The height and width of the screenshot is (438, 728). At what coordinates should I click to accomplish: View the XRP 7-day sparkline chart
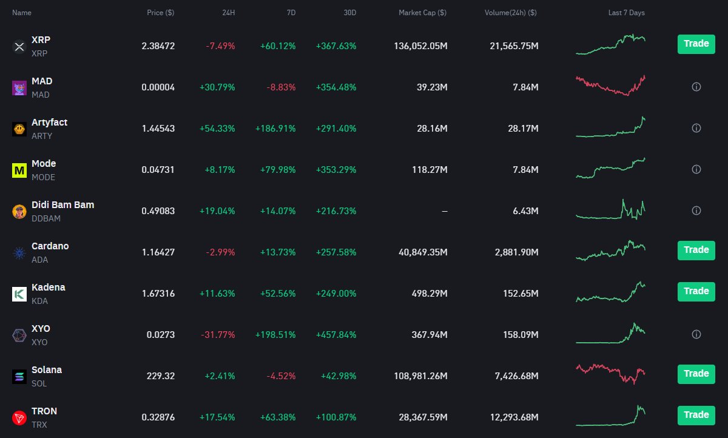pos(611,45)
